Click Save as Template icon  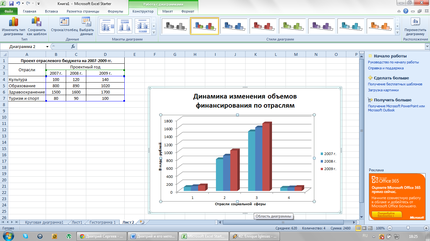37,27
